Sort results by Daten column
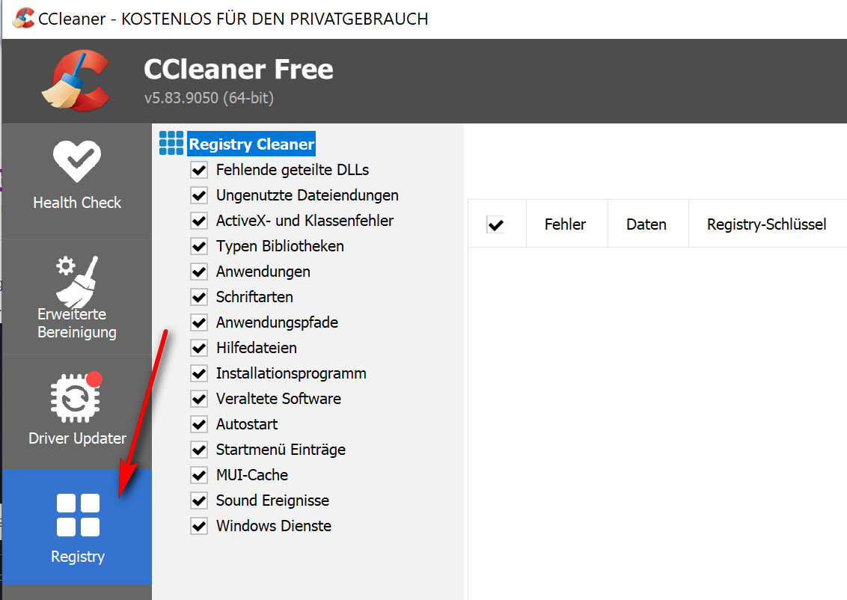 click(648, 224)
